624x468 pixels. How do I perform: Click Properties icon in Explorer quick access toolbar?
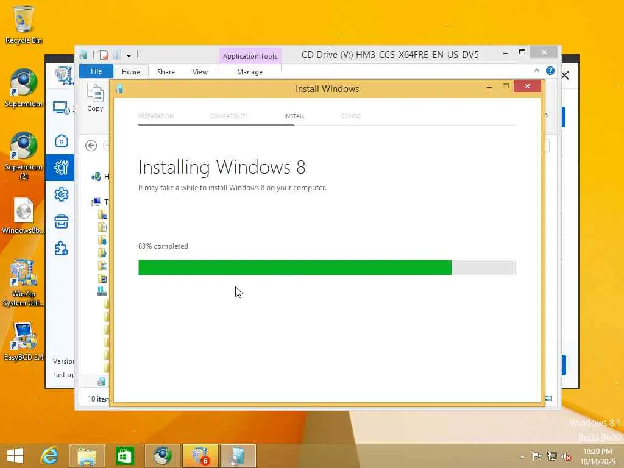(x=104, y=54)
